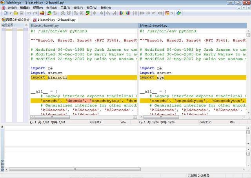Click right pane GB2312 encoding status
This screenshot has width=251, height=178.
coord(205,122)
